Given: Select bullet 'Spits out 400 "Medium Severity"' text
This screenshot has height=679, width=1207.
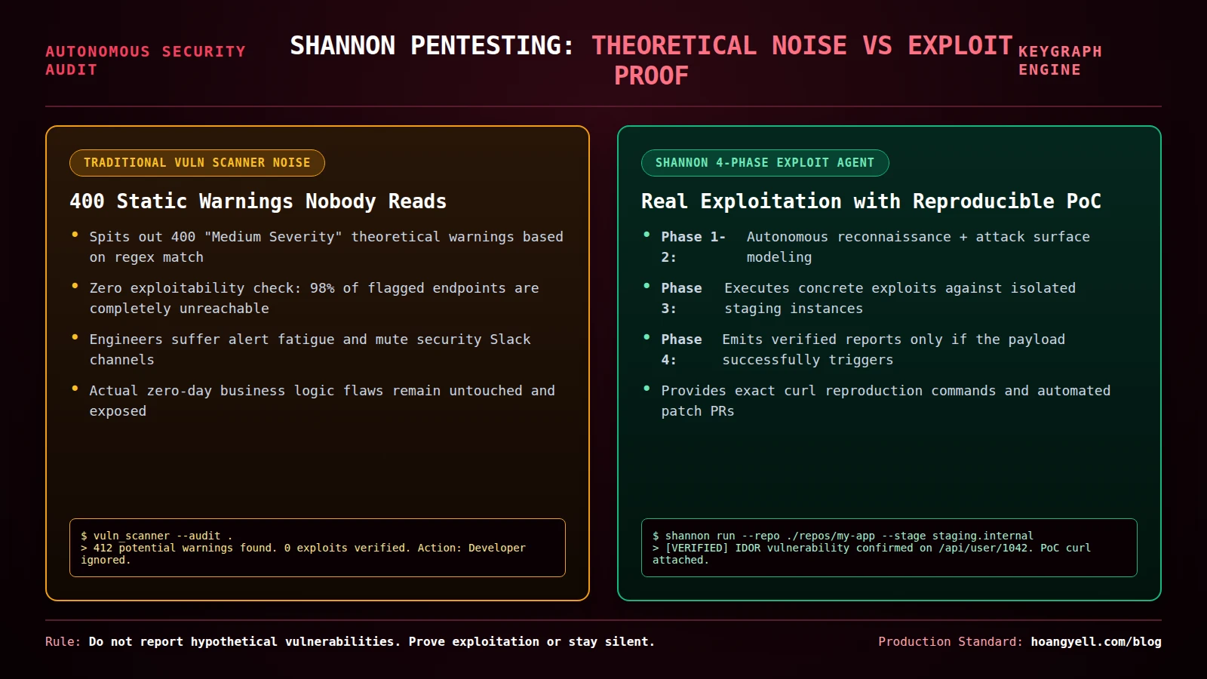Looking at the screenshot, I should [326, 247].
